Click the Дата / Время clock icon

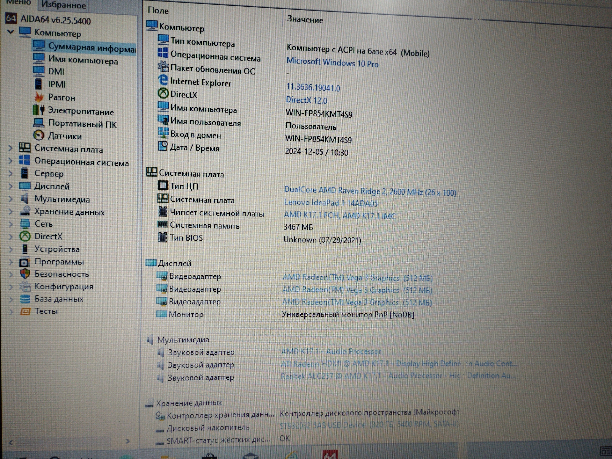click(x=163, y=146)
